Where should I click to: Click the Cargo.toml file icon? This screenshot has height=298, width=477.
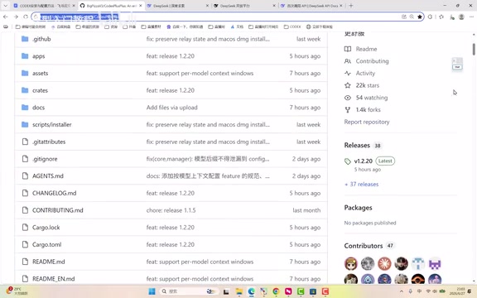tap(25, 244)
